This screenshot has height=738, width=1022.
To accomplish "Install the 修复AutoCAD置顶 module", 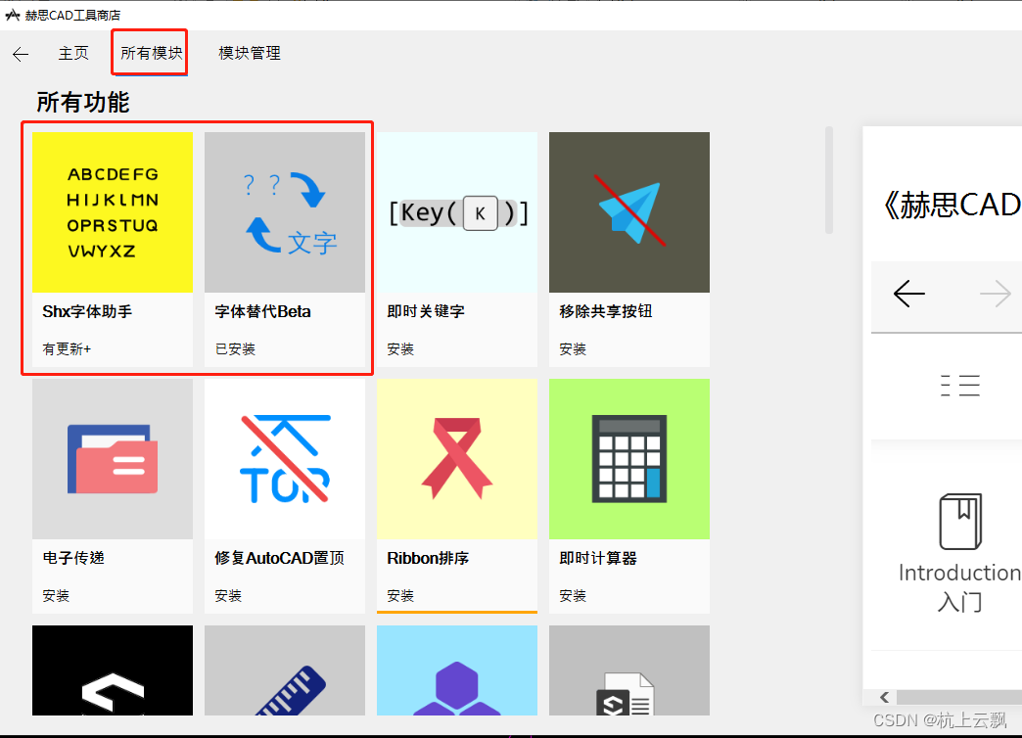I will [x=228, y=596].
